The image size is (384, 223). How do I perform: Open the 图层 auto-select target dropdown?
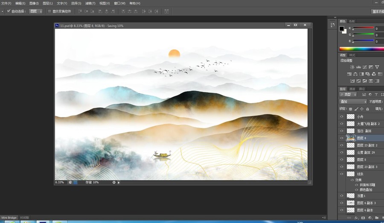36,11
